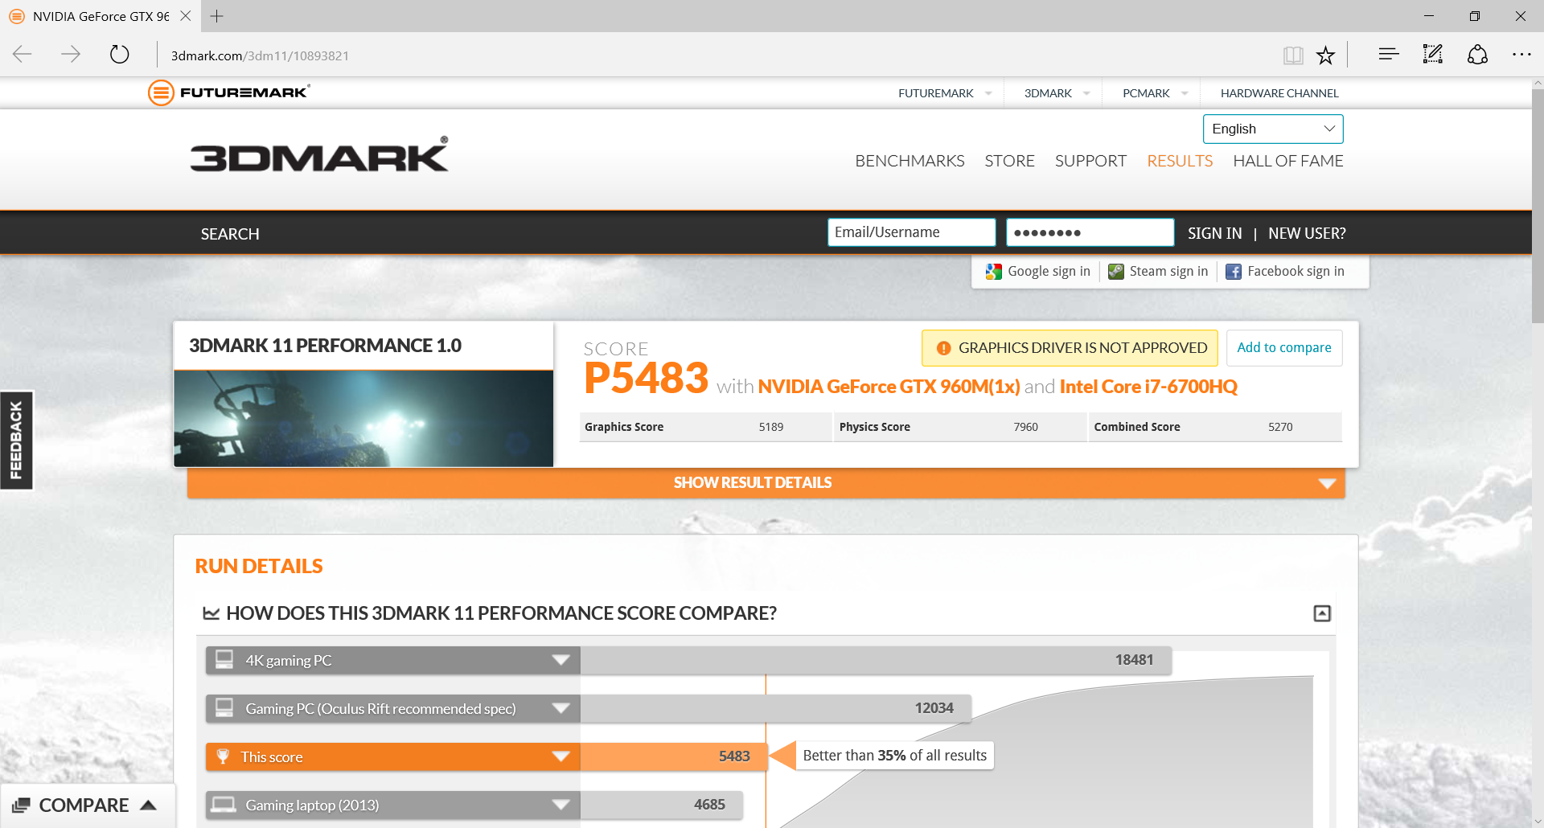
Task: Open a new browser tab
Action: tap(216, 16)
